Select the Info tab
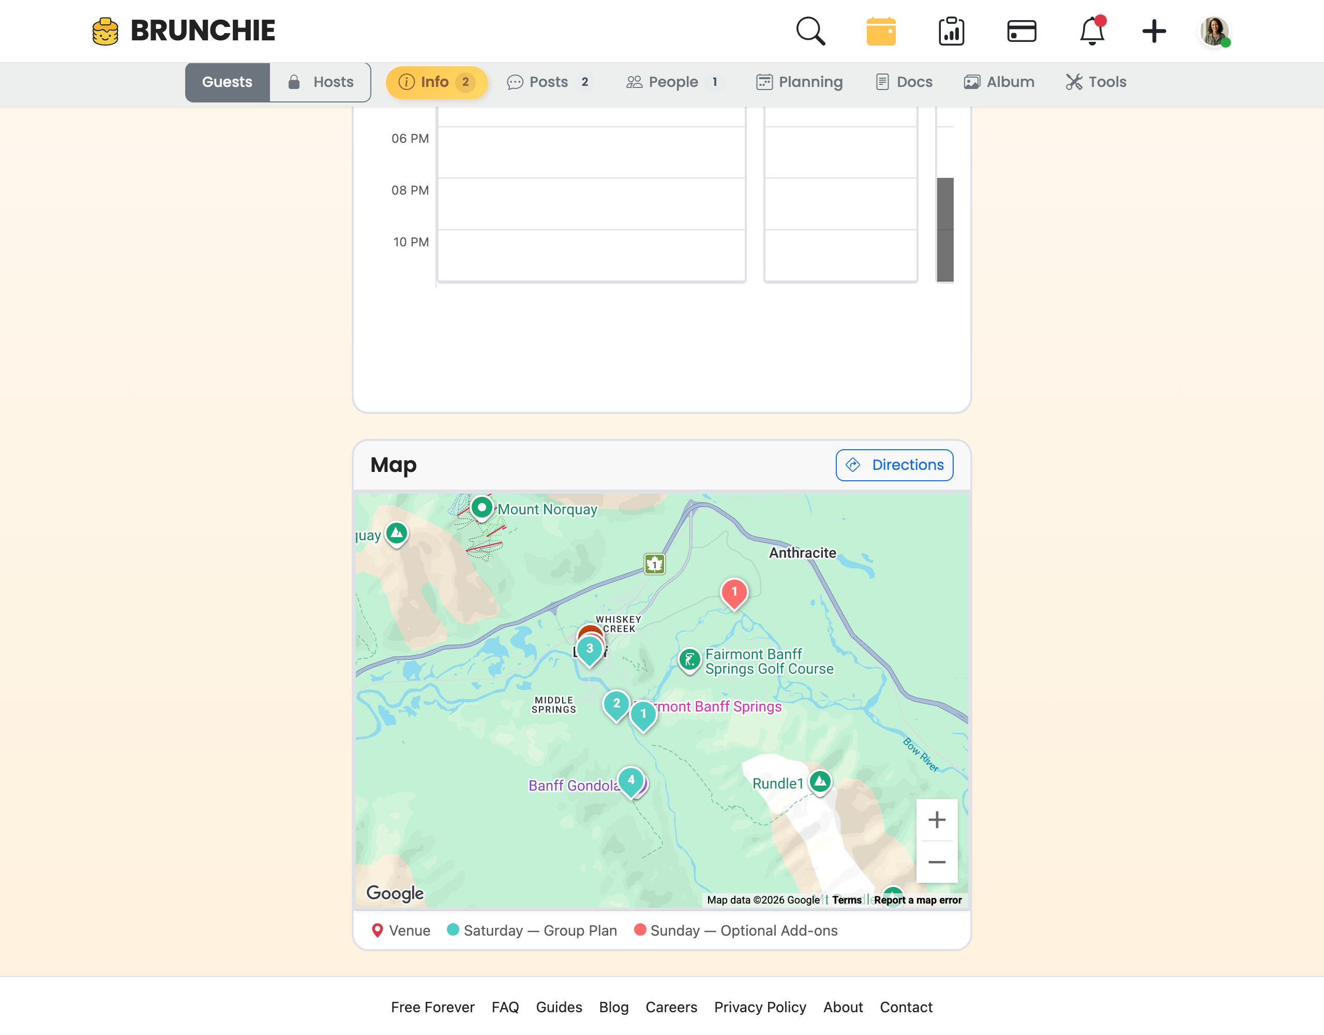1324x1035 pixels. click(437, 82)
